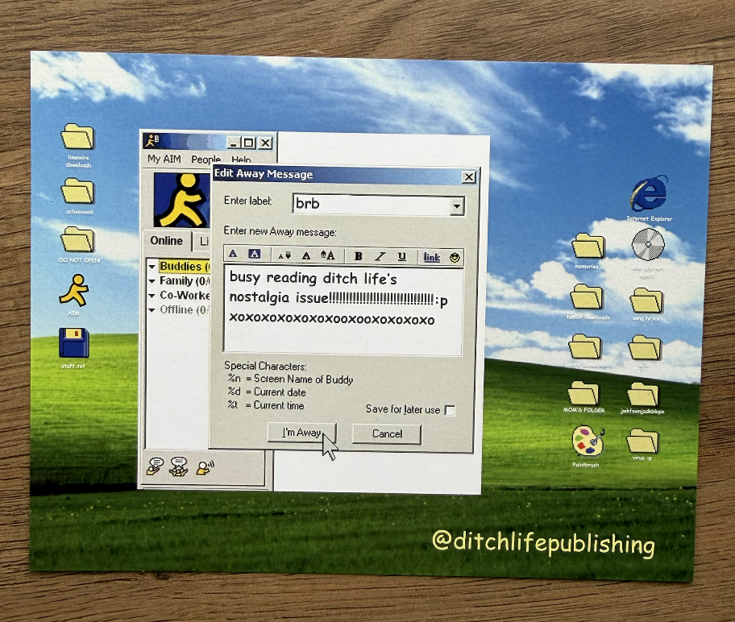Open the smiley emoticon picker
Screen dimensions: 735x622
tap(455, 257)
